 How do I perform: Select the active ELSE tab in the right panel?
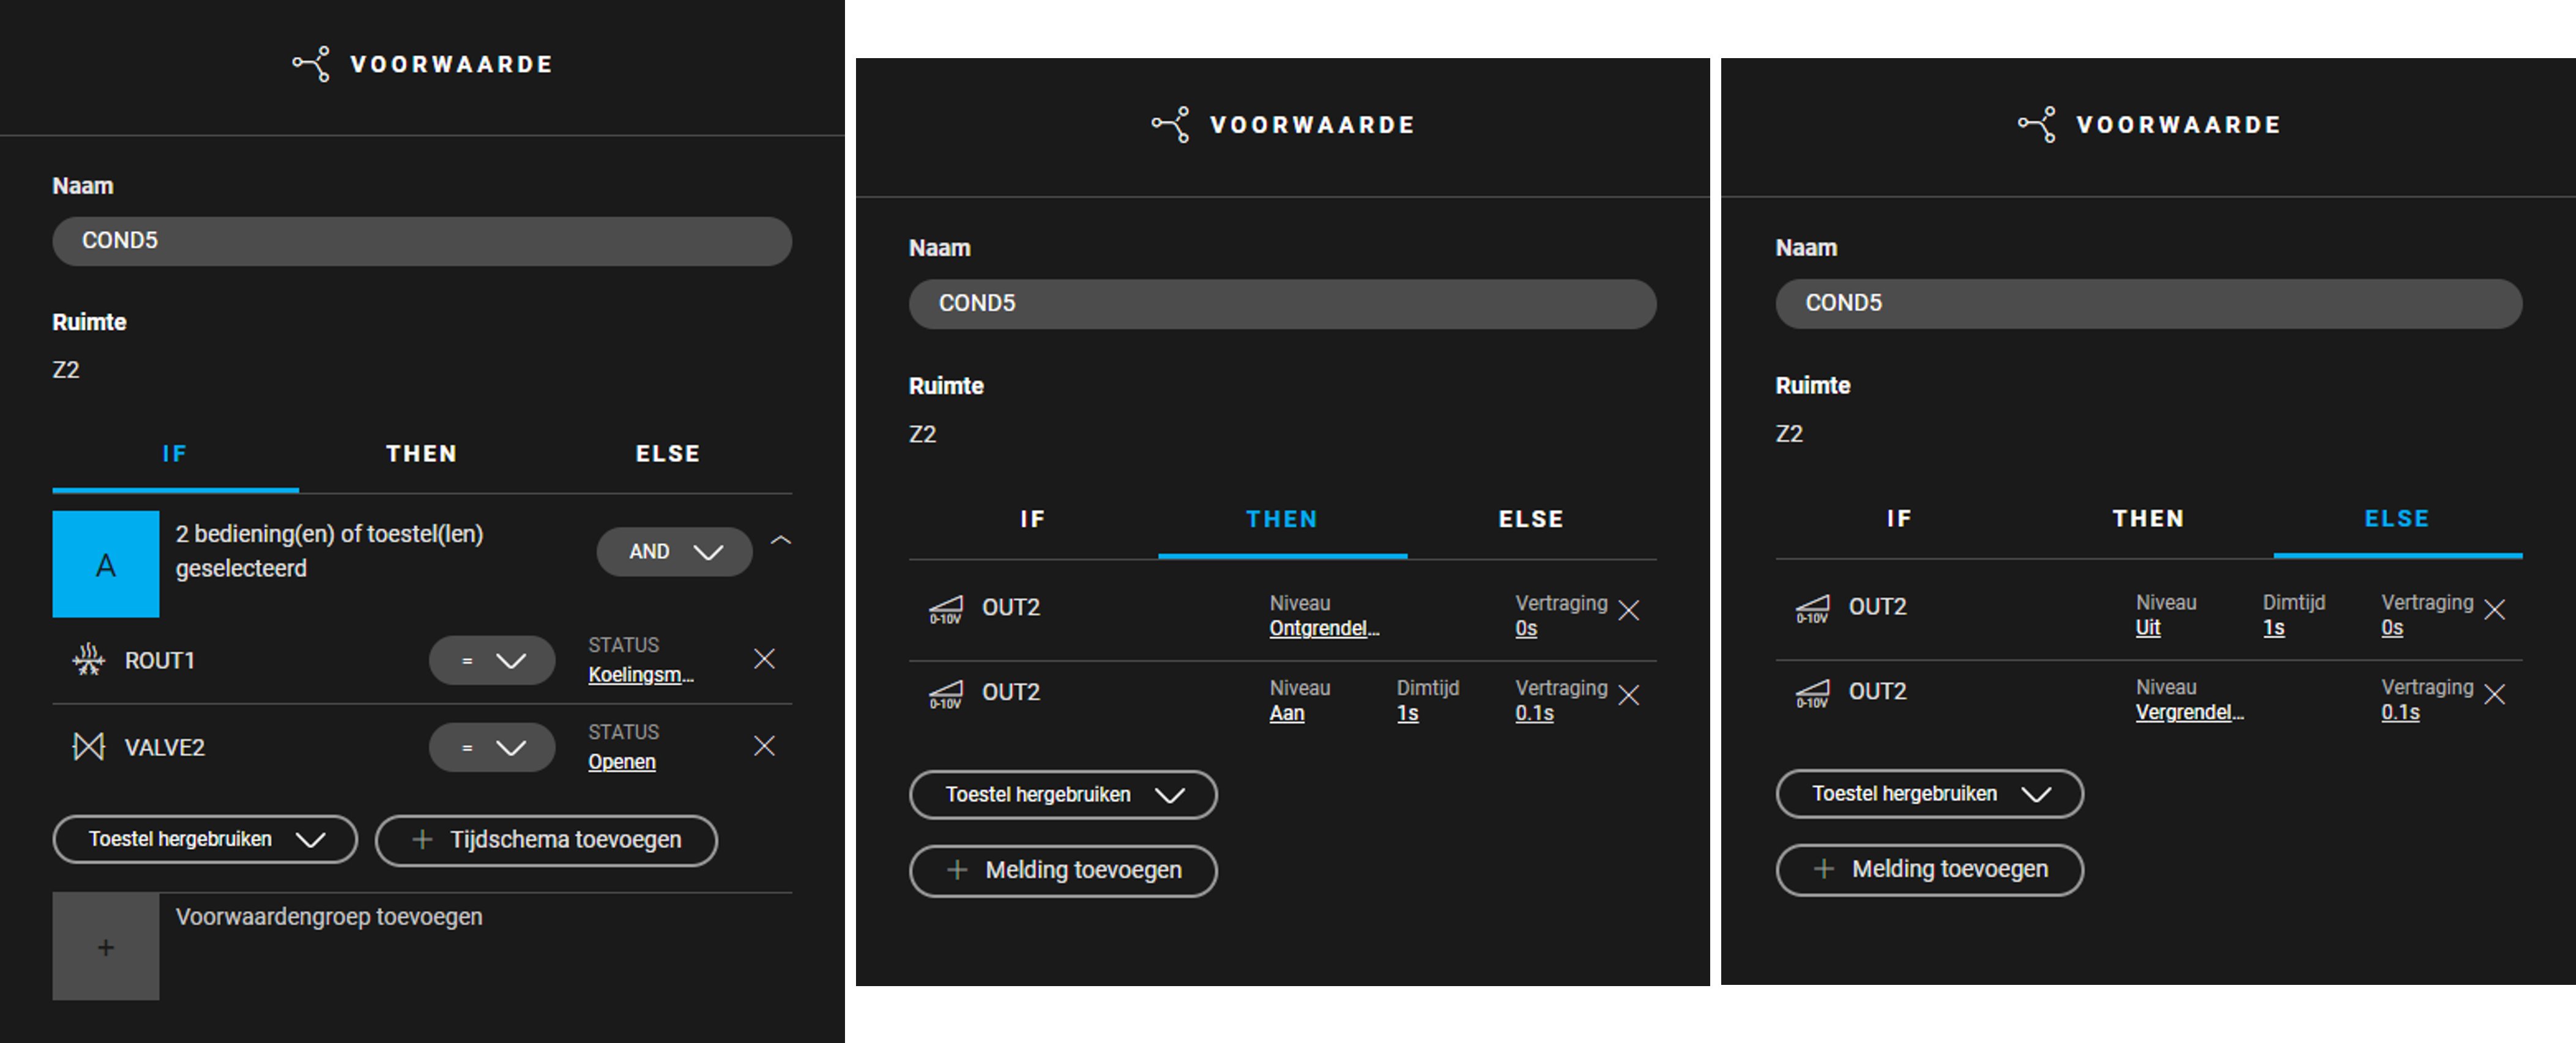(x=2397, y=519)
